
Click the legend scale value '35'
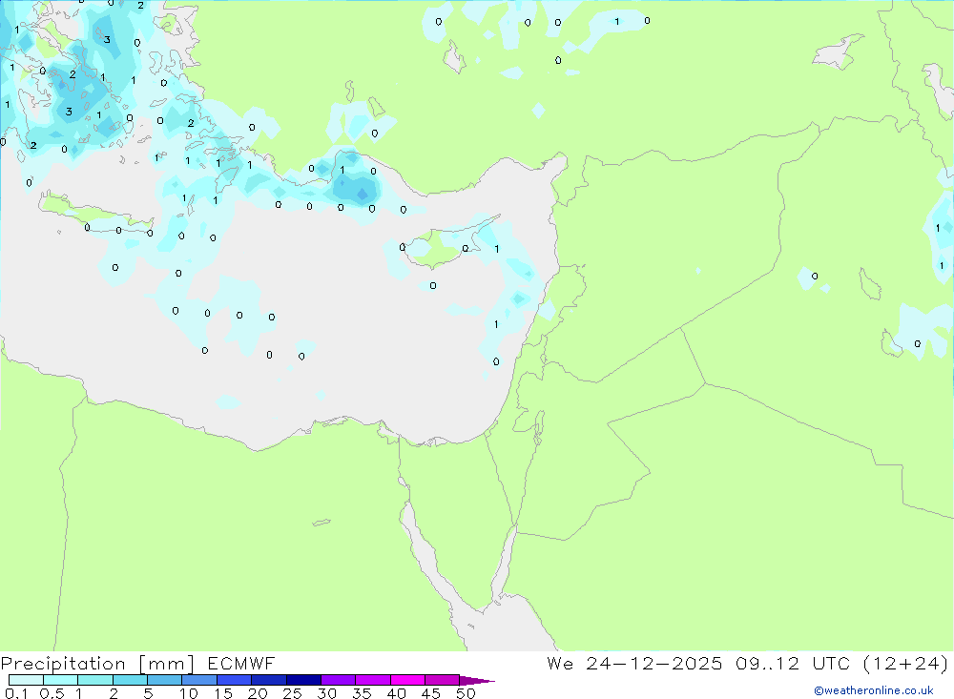362,693
